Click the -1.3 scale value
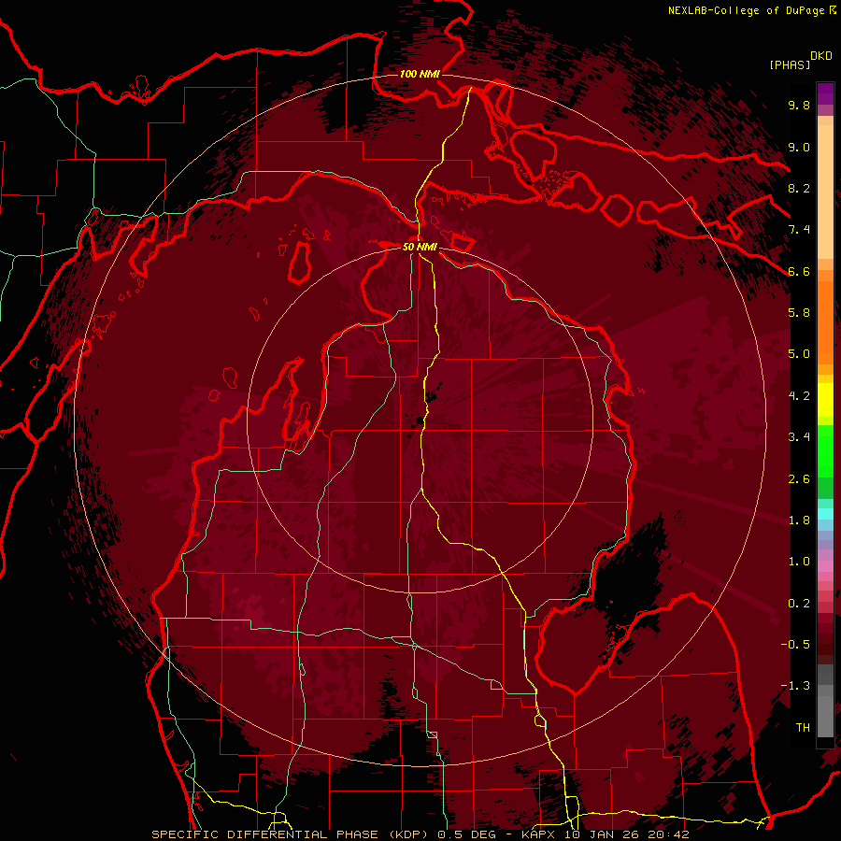Viewport: 841px width, 841px height. tap(795, 686)
